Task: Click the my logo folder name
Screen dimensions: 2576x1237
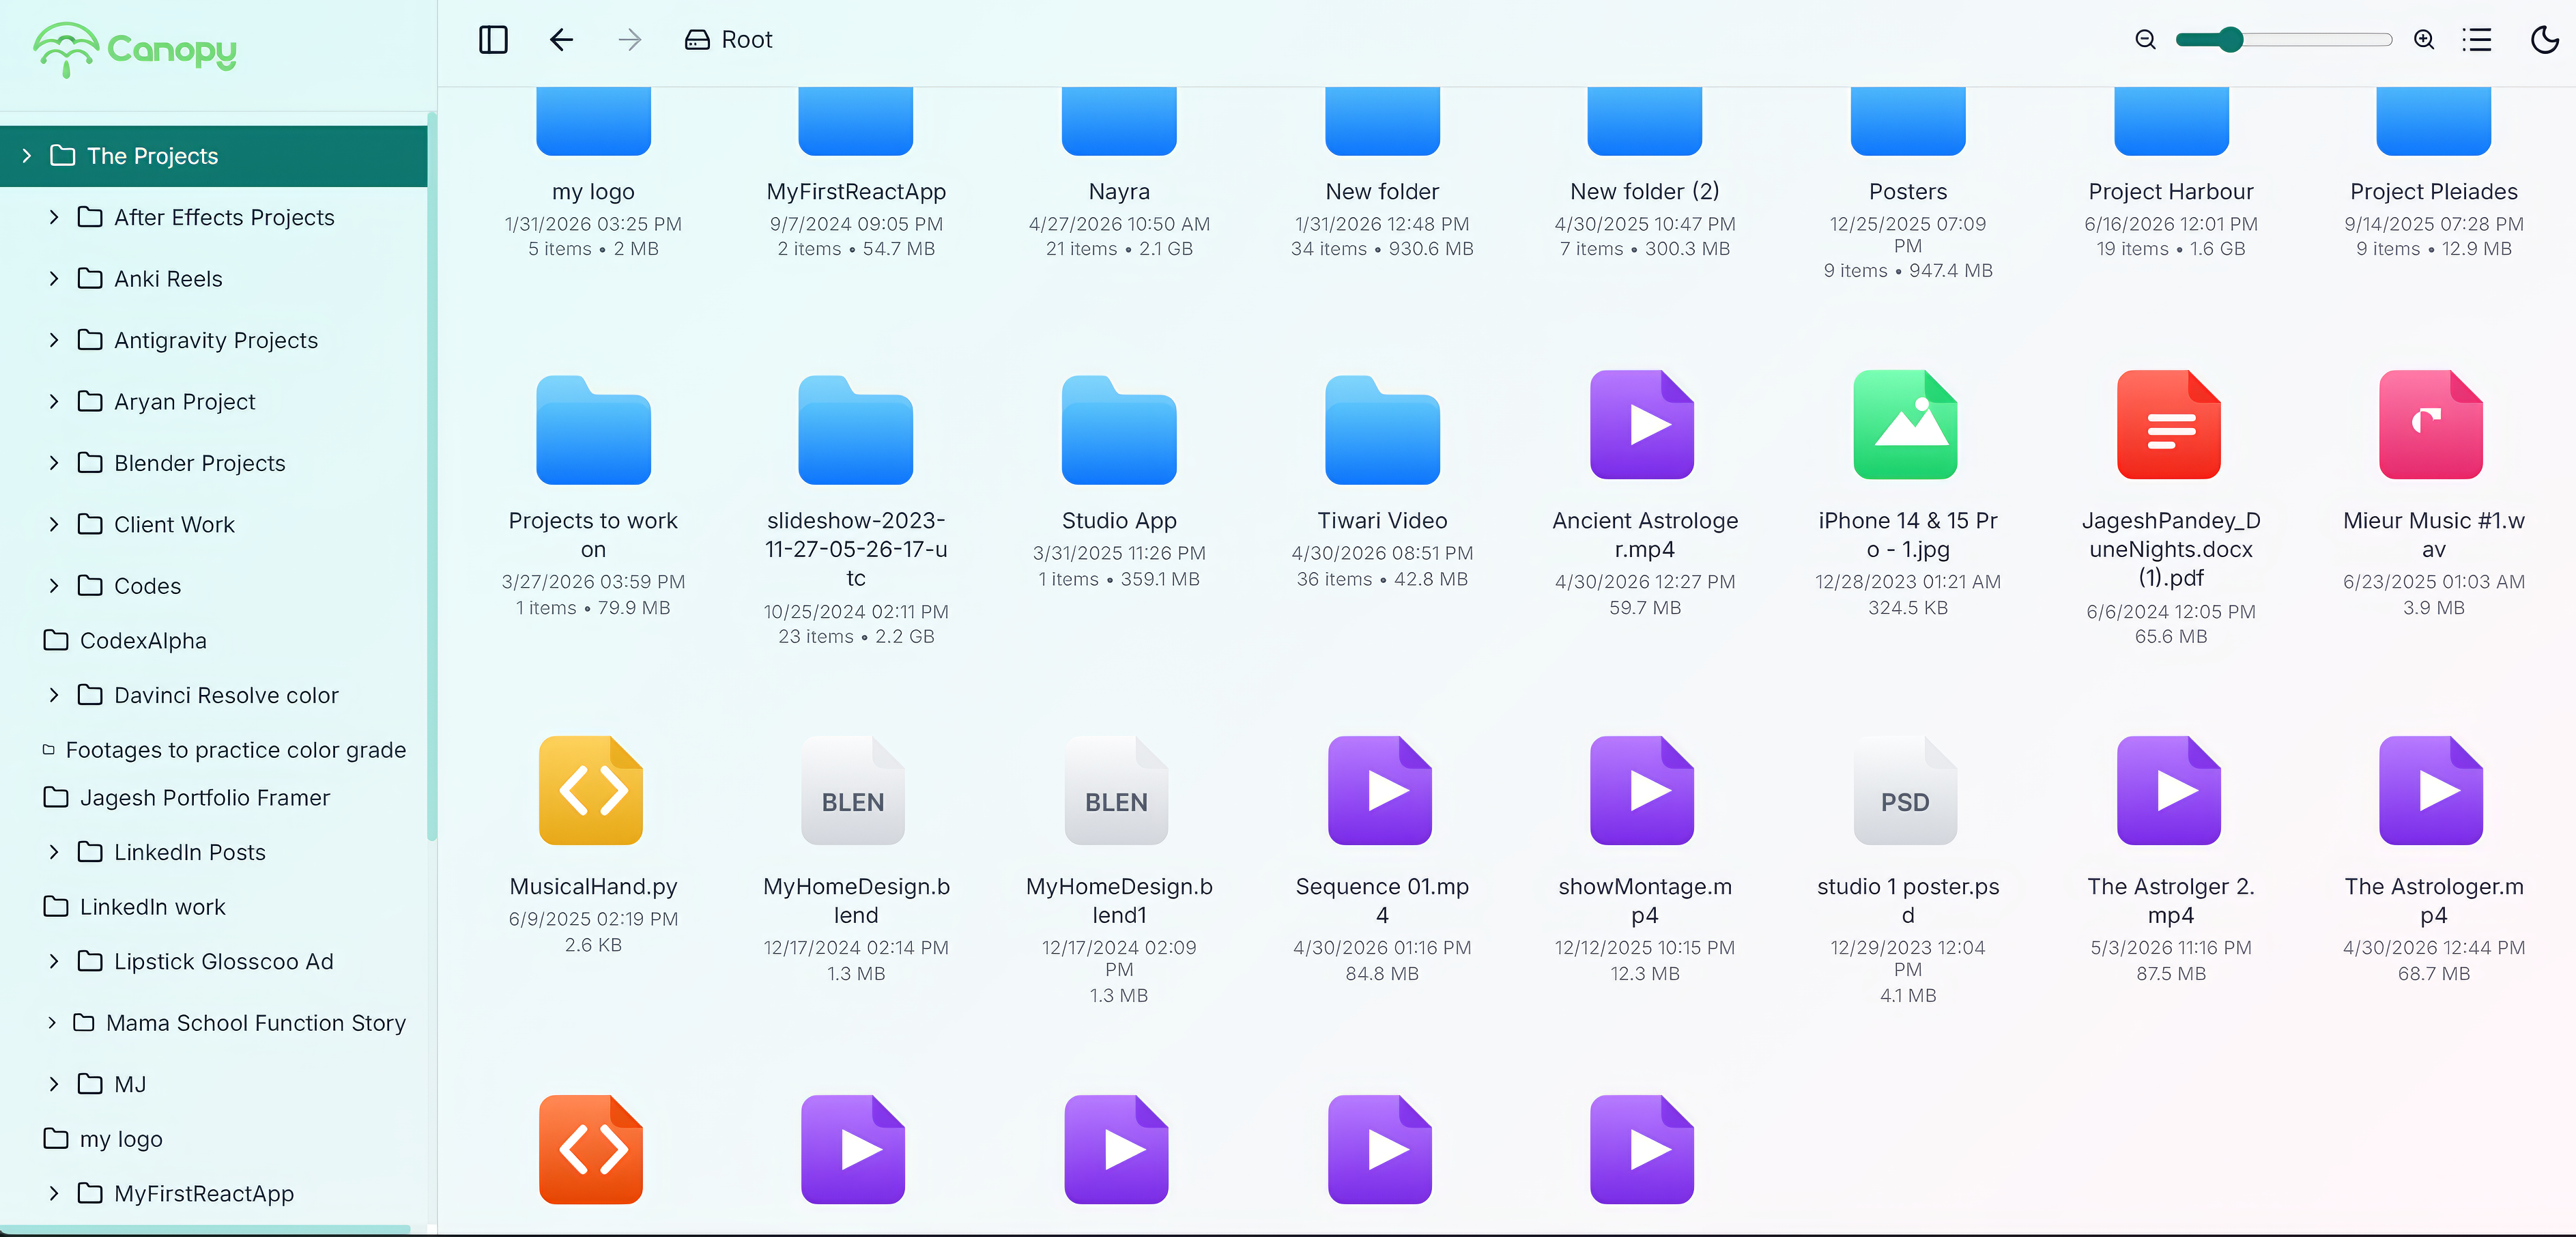Action: point(593,191)
